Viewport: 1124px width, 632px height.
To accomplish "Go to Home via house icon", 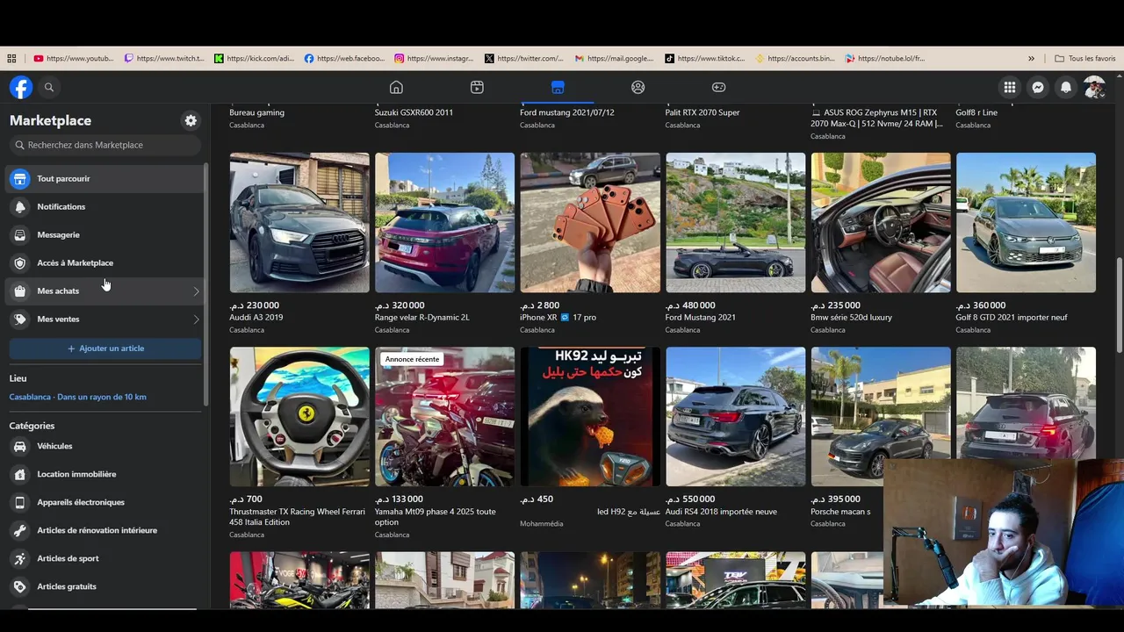I will 396,87.
